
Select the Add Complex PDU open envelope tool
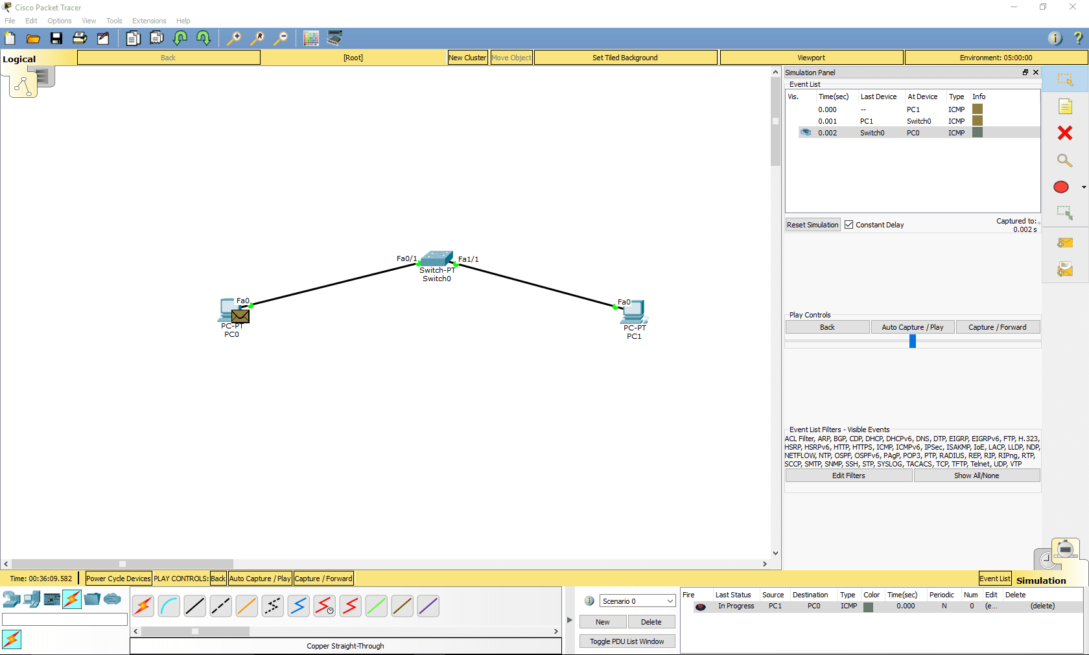pyautogui.click(x=1065, y=269)
